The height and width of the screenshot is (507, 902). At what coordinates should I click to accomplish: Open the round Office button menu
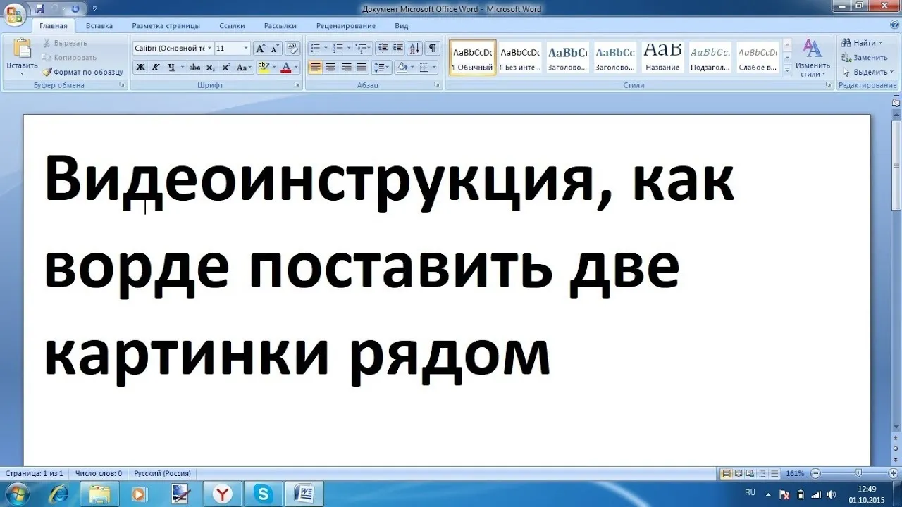(15, 13)
